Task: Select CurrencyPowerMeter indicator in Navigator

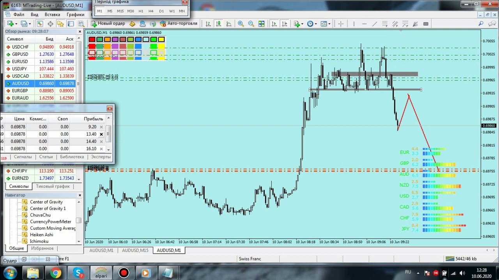Action: (x=50, y=222)
